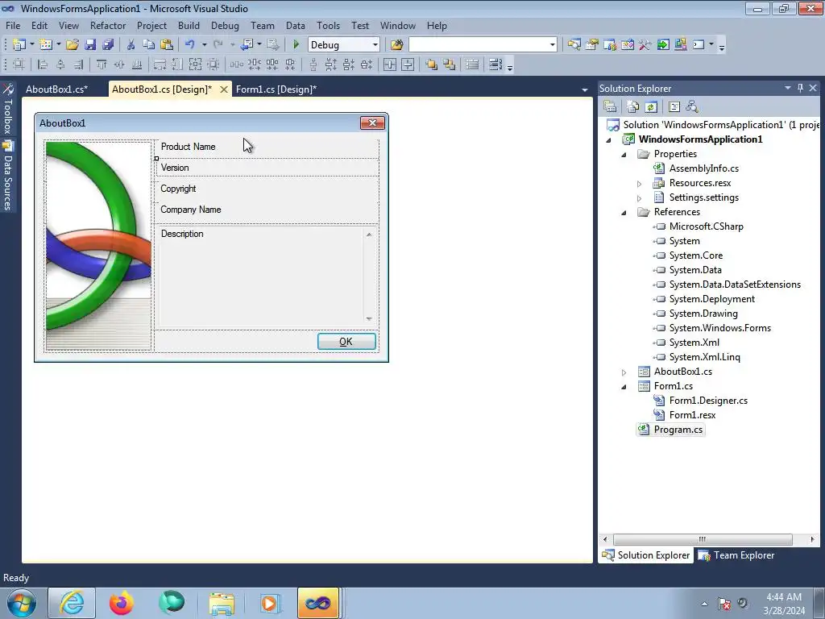Screen dimensions: 825x619
Task: Switch to the AboutBox1.cs* code tab
Action: [x=57, y=89]
